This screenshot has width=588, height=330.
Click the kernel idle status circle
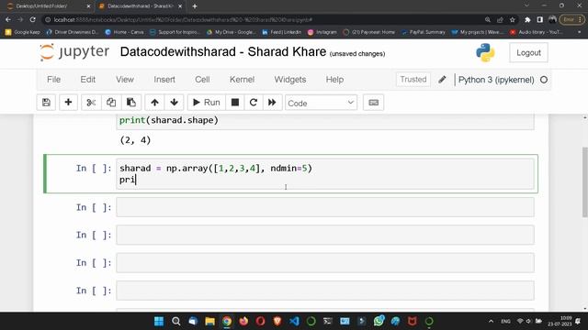click(544, 80)
